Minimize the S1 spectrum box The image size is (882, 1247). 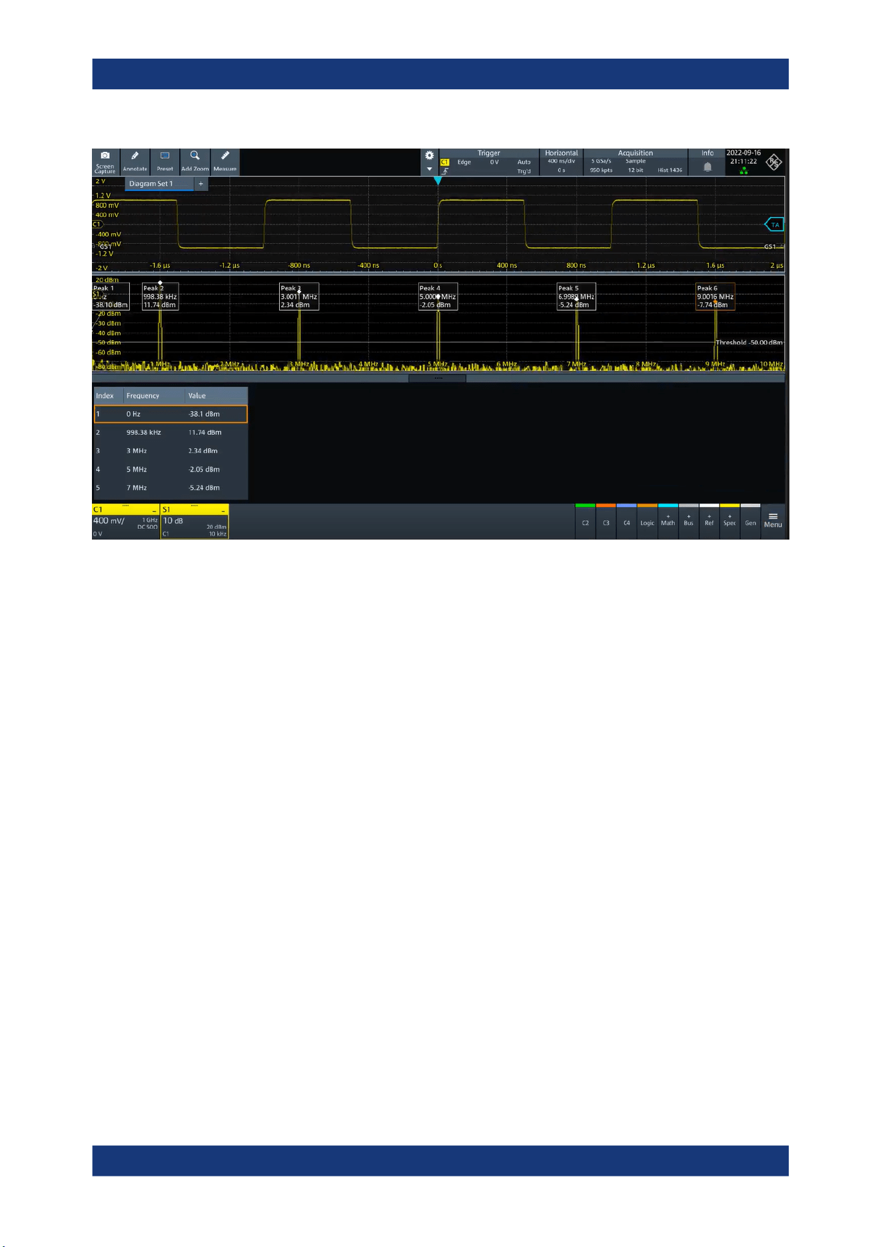pos(223,510)
